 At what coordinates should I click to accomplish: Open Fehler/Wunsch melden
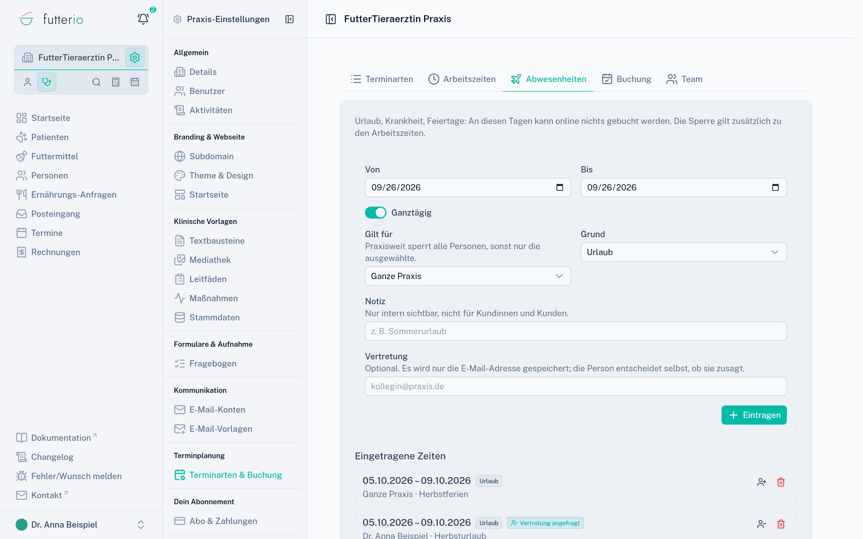coord(69,476)
